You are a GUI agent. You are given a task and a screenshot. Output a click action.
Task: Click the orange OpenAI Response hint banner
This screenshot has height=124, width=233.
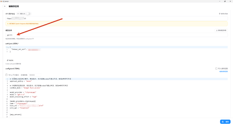click(116, 24)
